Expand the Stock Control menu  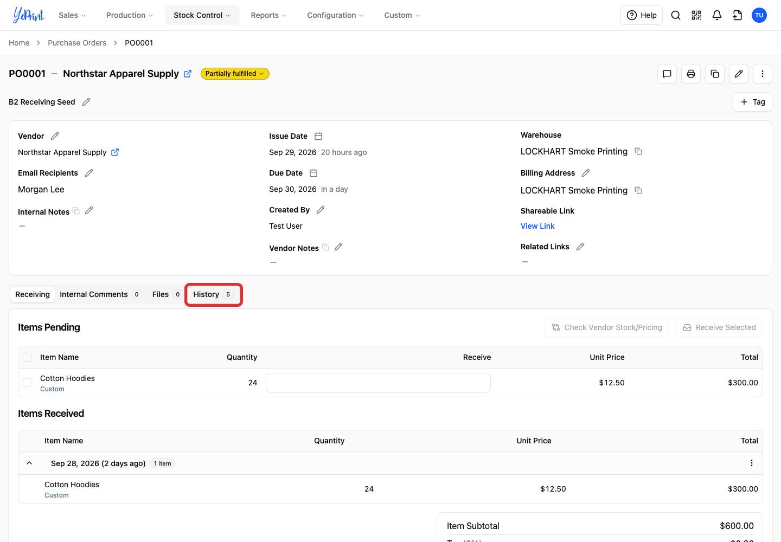point(202,15)
